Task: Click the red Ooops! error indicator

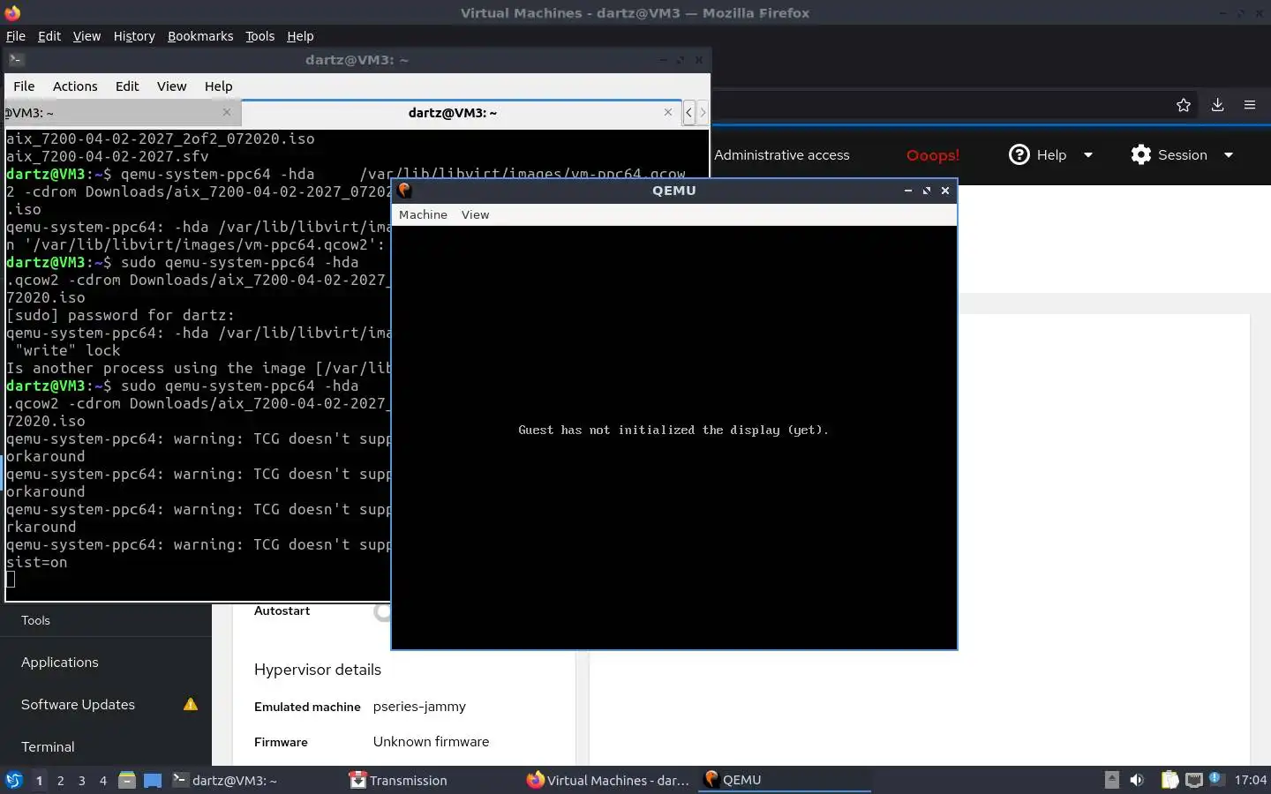Action: coord(933,155)
